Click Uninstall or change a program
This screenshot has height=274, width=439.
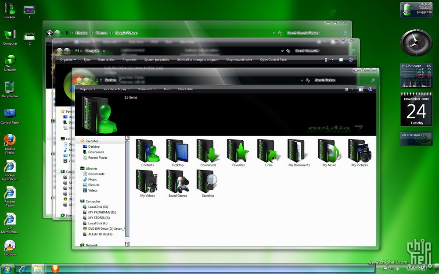(x=198, y=60)
